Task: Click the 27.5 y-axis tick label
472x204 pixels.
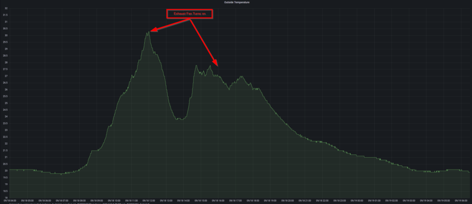Action: (5, 69)
